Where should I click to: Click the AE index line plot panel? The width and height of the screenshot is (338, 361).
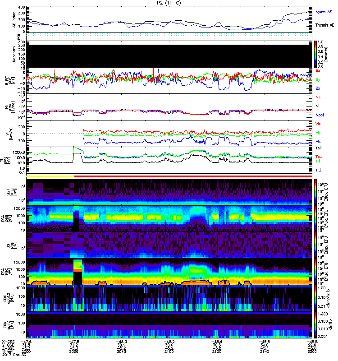coord(169,19)
